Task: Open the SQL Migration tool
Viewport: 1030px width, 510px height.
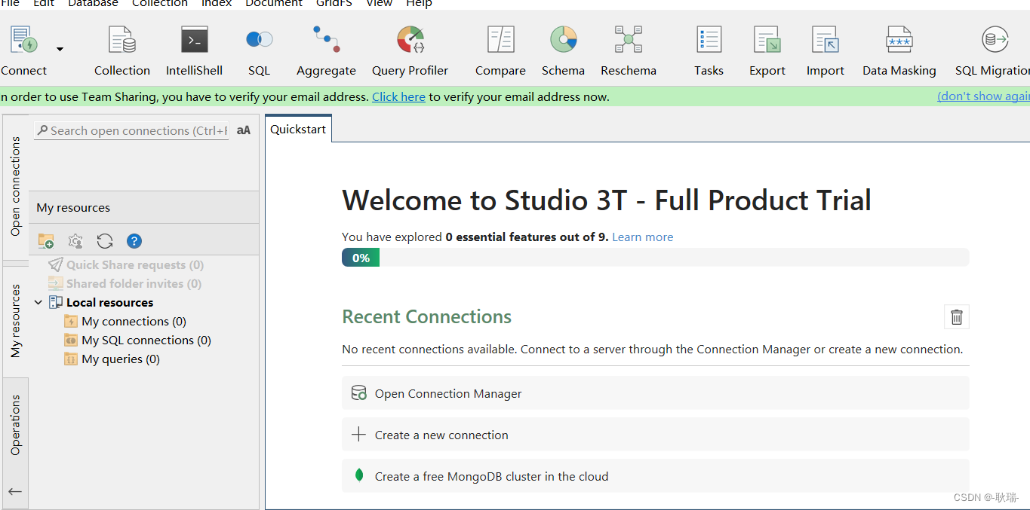Action: [995, 49]
